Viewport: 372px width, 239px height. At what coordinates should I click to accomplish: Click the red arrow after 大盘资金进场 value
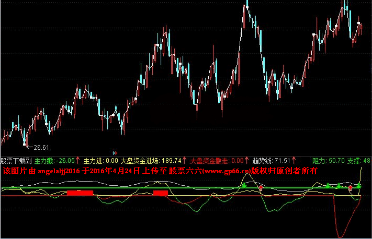[185, 161]
